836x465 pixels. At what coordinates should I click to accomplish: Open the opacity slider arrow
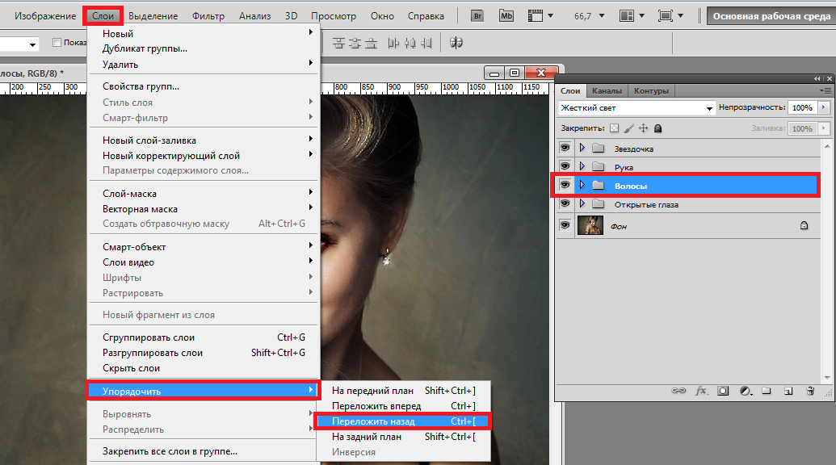(824, 107)
